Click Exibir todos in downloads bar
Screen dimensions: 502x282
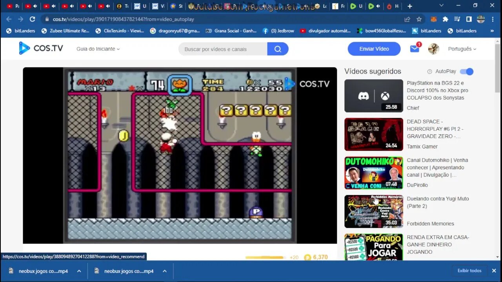click(469, 271)
